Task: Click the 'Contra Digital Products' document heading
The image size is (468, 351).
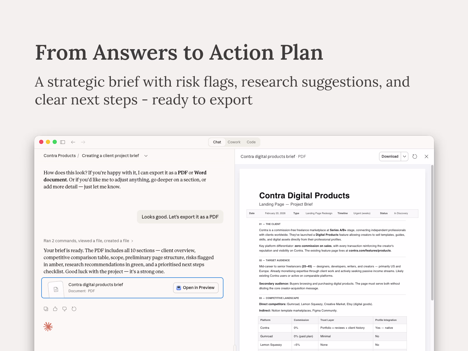Action: point(304,195)
